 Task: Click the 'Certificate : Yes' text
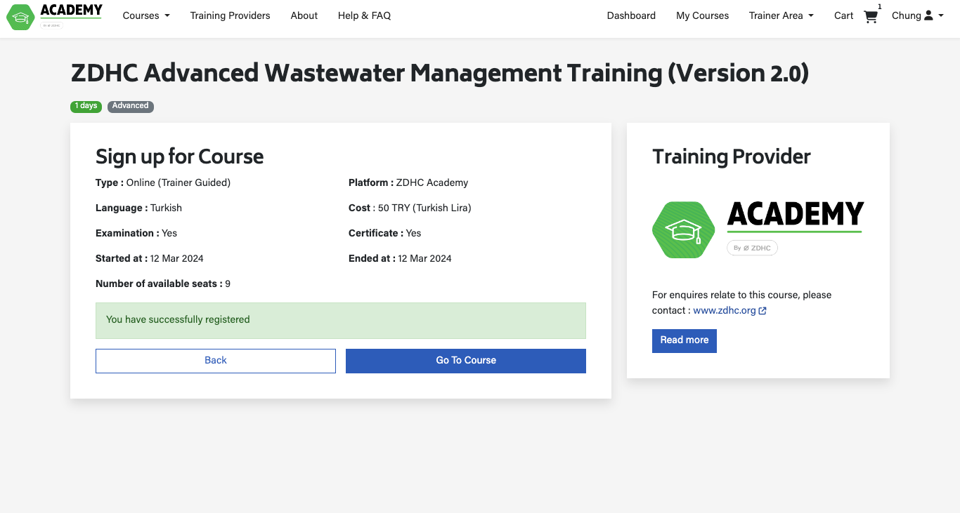[x=385, y=233]
